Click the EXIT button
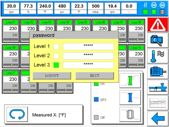 coord(95,75)
